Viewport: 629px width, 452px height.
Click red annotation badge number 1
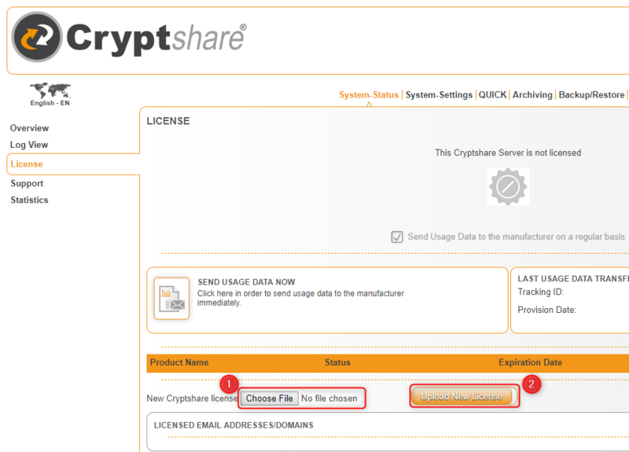[228, 384]
